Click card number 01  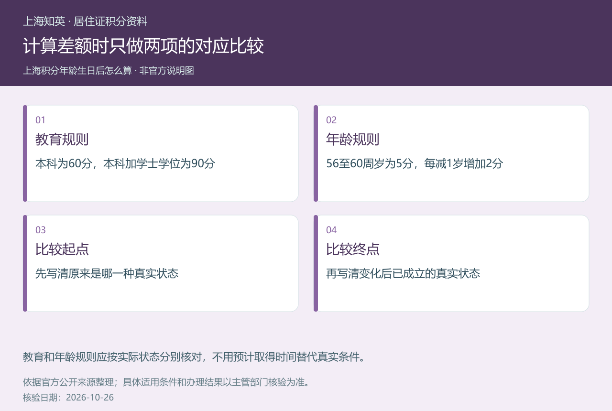(40, 120)
